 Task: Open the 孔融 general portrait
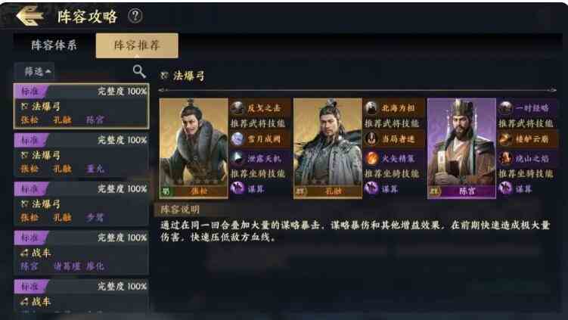327,148
